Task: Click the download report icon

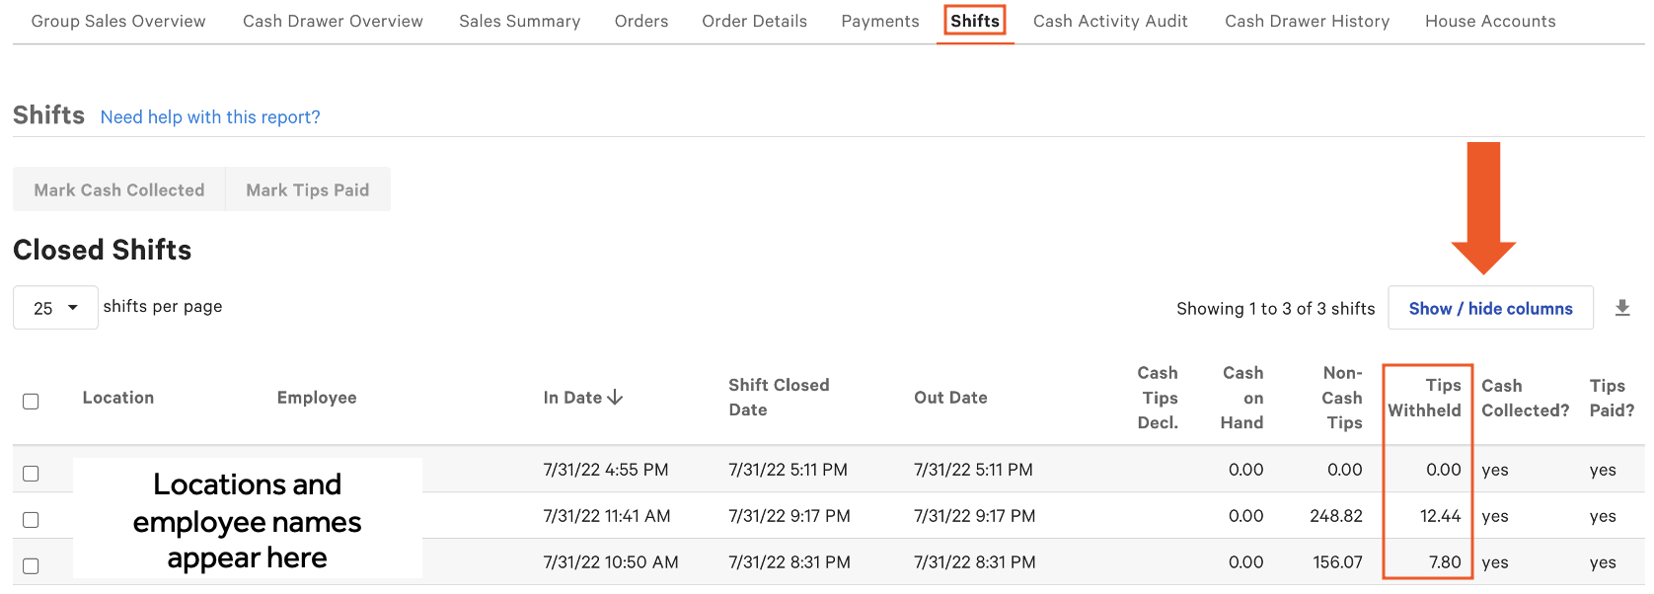Action: (x=1621, y=308)
